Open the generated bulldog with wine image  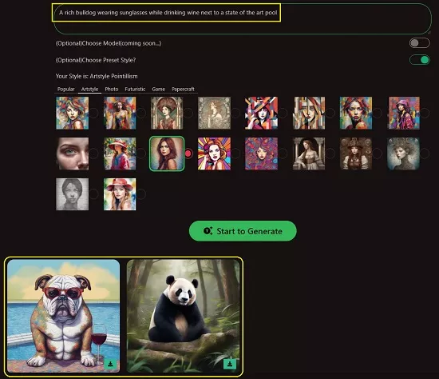(x=64, y=316)
